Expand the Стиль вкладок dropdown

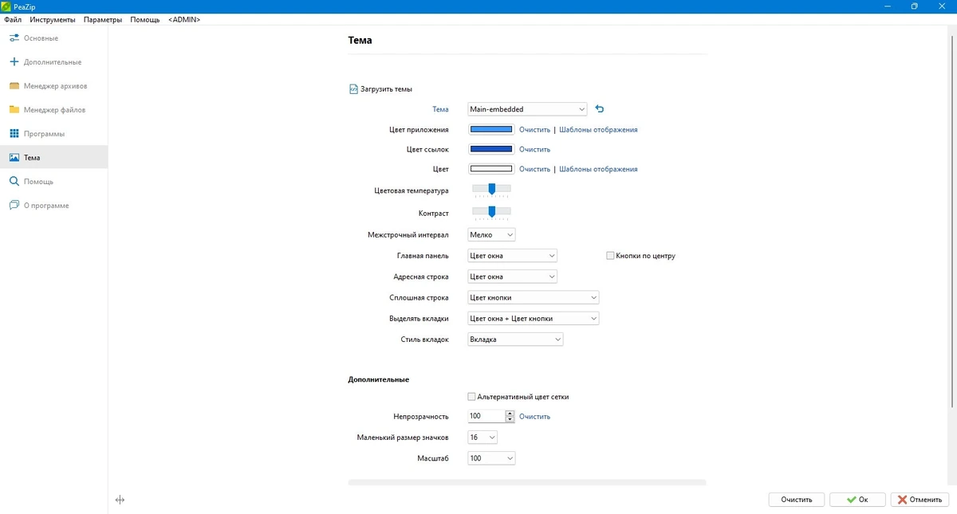(x=515, y=339)
